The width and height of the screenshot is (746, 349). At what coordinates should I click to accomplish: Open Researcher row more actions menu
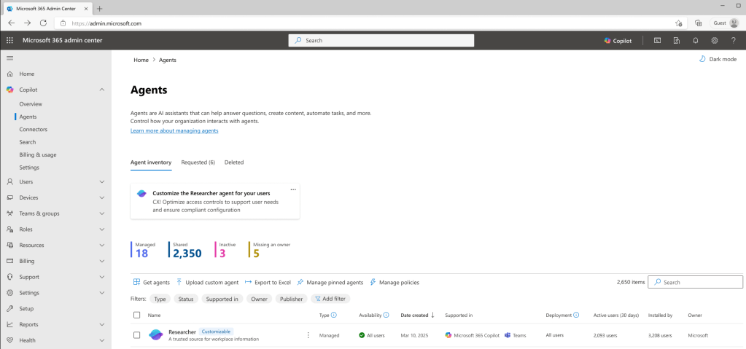pyautogui.click(x=308, y=335)
